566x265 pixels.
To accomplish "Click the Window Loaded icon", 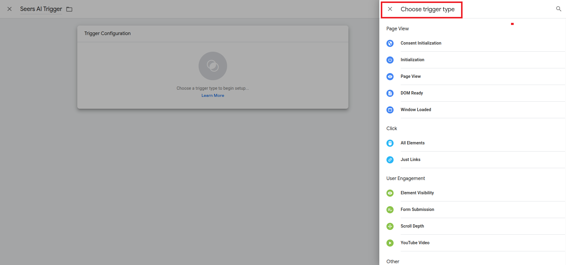I will tap(390, 110).
